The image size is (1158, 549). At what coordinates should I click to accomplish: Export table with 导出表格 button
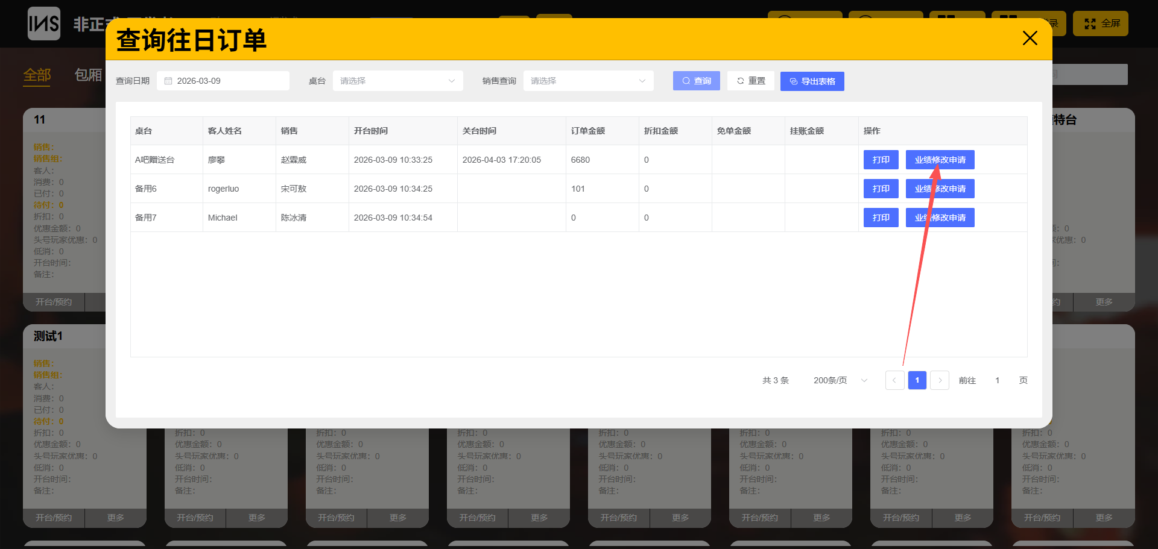[812, 81]
